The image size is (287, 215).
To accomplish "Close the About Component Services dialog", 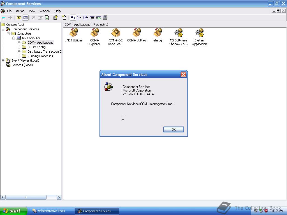I will 183,74.
